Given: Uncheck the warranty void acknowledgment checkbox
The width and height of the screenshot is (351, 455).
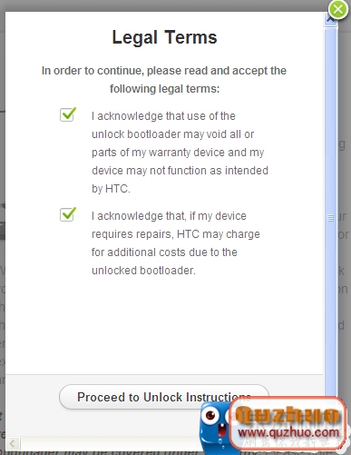Looking at the screenshot, I should pos(68,114).
